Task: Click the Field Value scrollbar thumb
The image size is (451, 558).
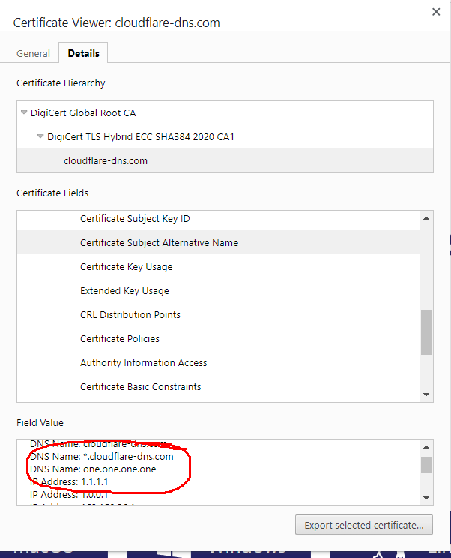Action: coord(426,465)
